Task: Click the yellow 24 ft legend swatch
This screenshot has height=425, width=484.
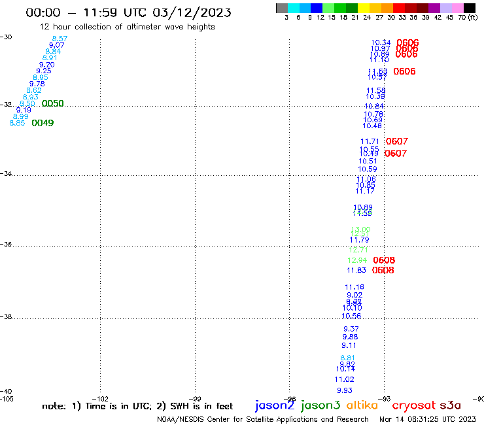Action: [364, 8]
